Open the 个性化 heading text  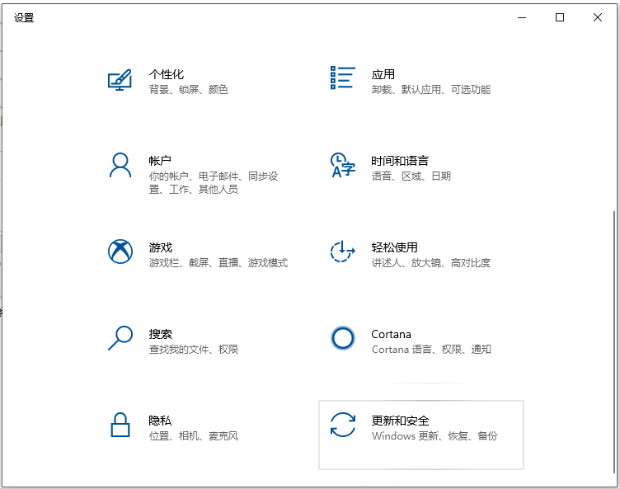(166, 74)
